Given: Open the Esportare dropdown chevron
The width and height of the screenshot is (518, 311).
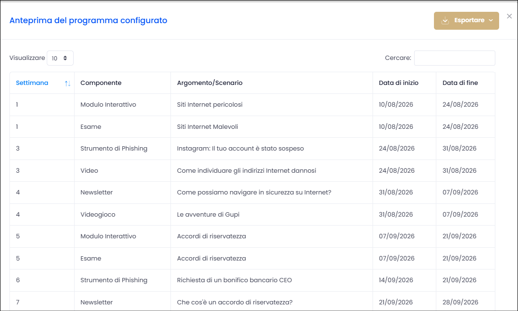Looking at the screenshot, I should pyautogui.click(x=491, y=20).
